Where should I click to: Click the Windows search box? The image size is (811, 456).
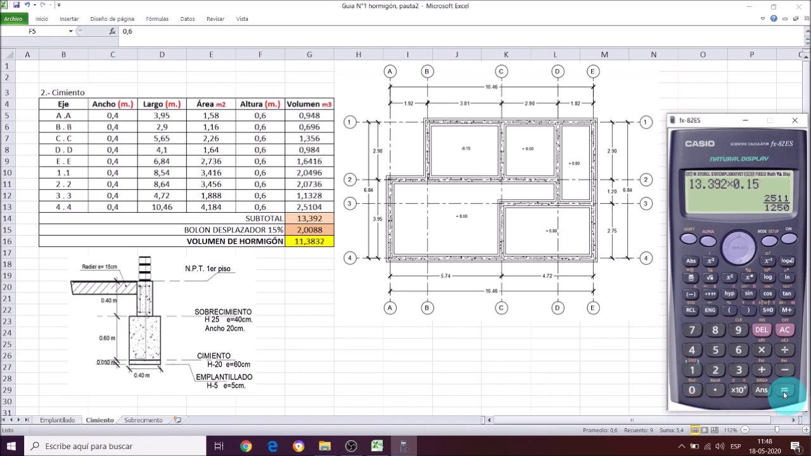click(x=114, y=446)
